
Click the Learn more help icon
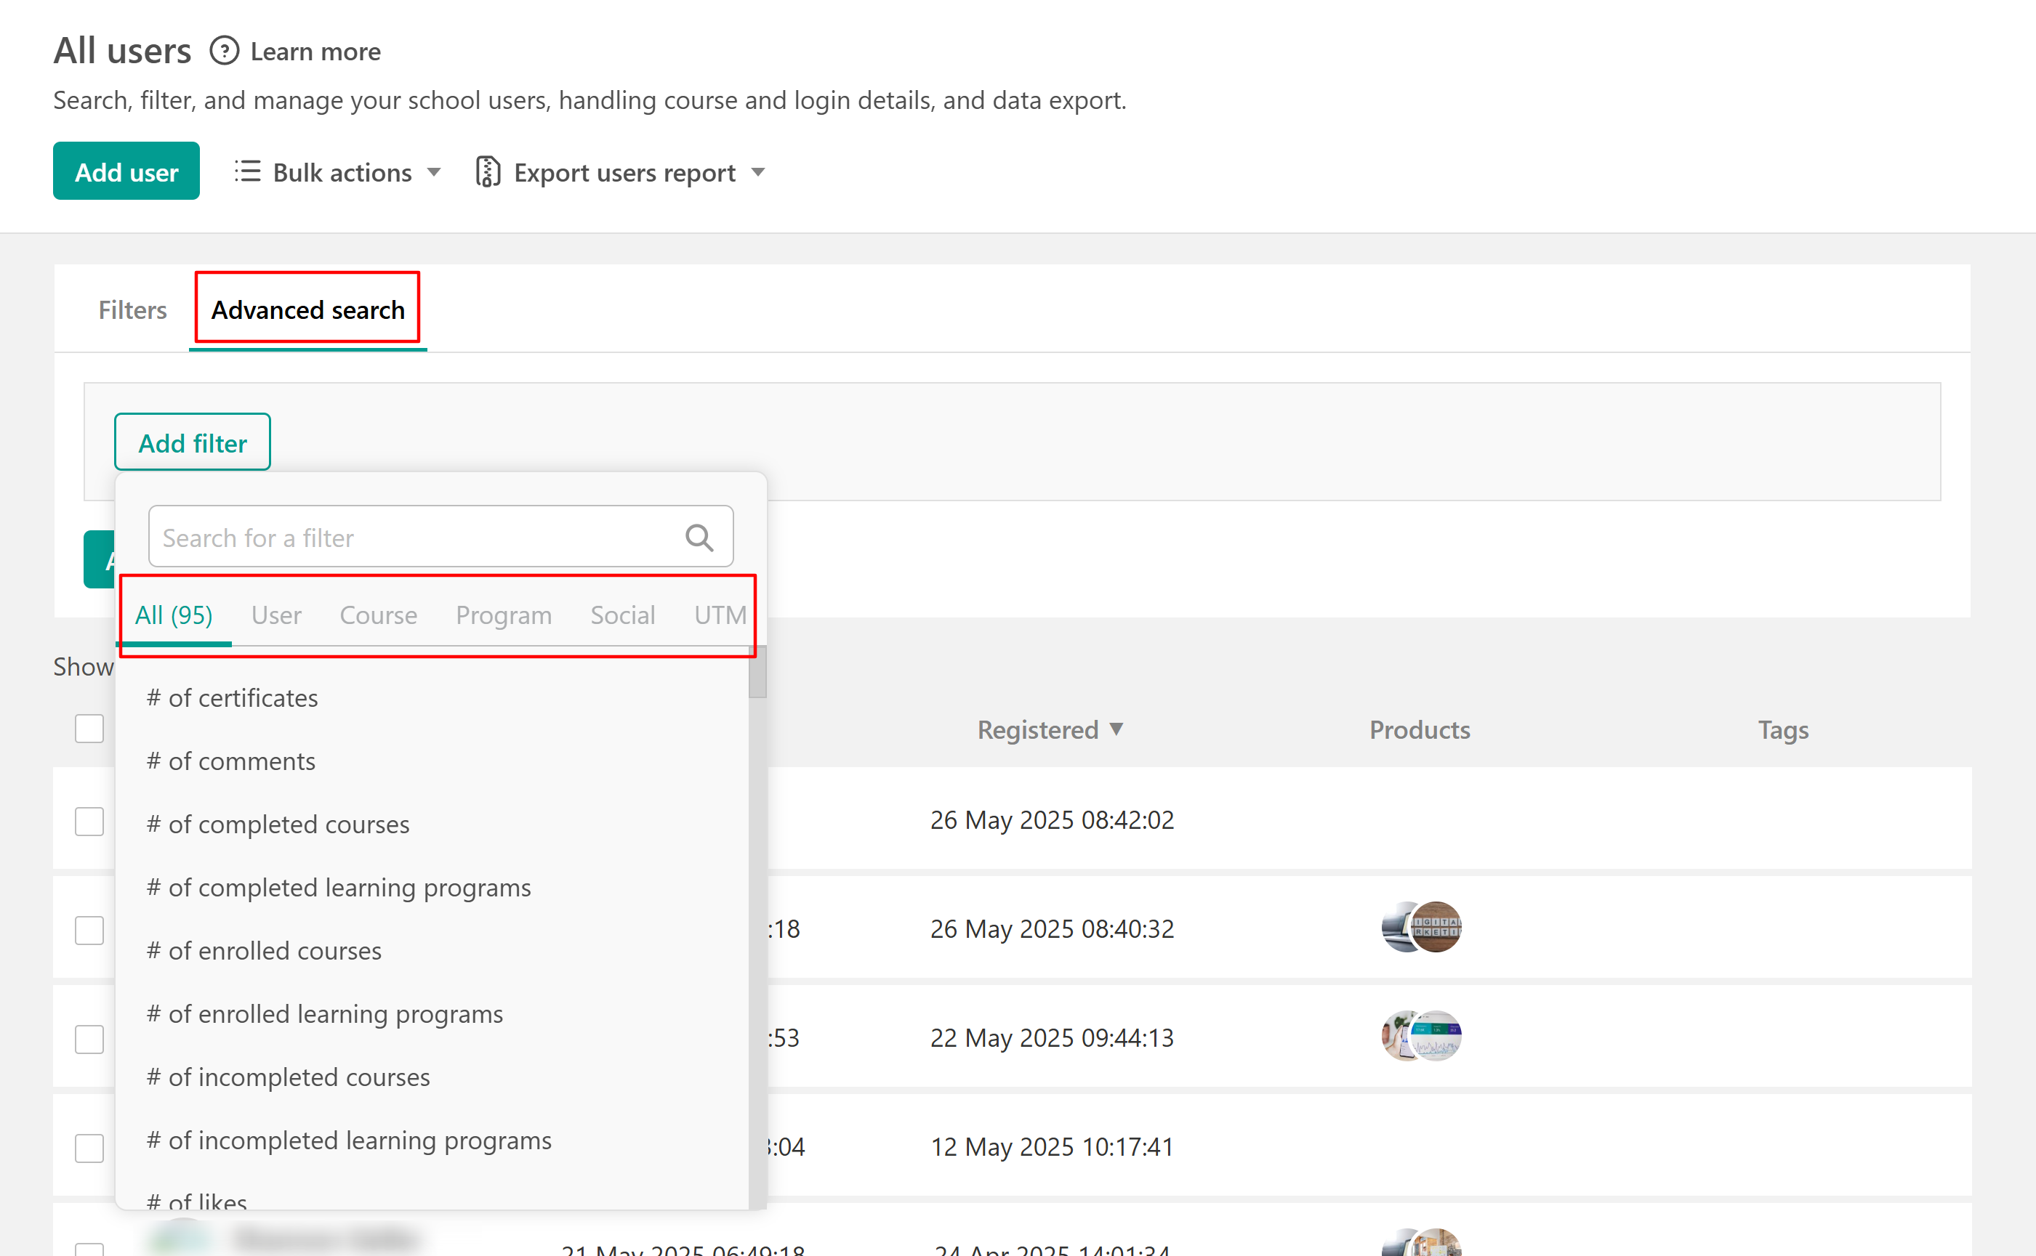tap(224, 51)
